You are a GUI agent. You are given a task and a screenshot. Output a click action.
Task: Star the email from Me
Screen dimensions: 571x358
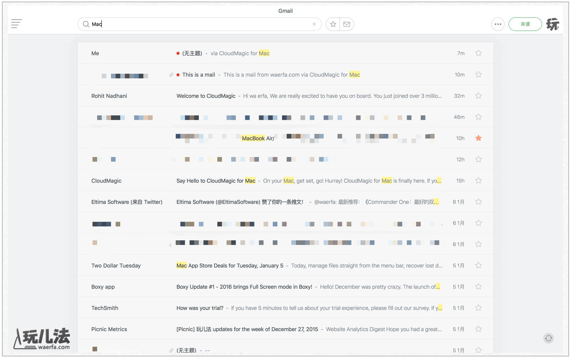click(478, 53)
